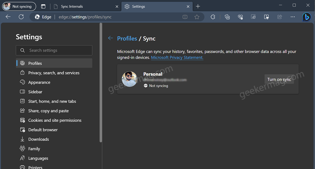Open the Extensions puzzle icon
The height and width of the screenshot is (169, 315).
[213, 17]
